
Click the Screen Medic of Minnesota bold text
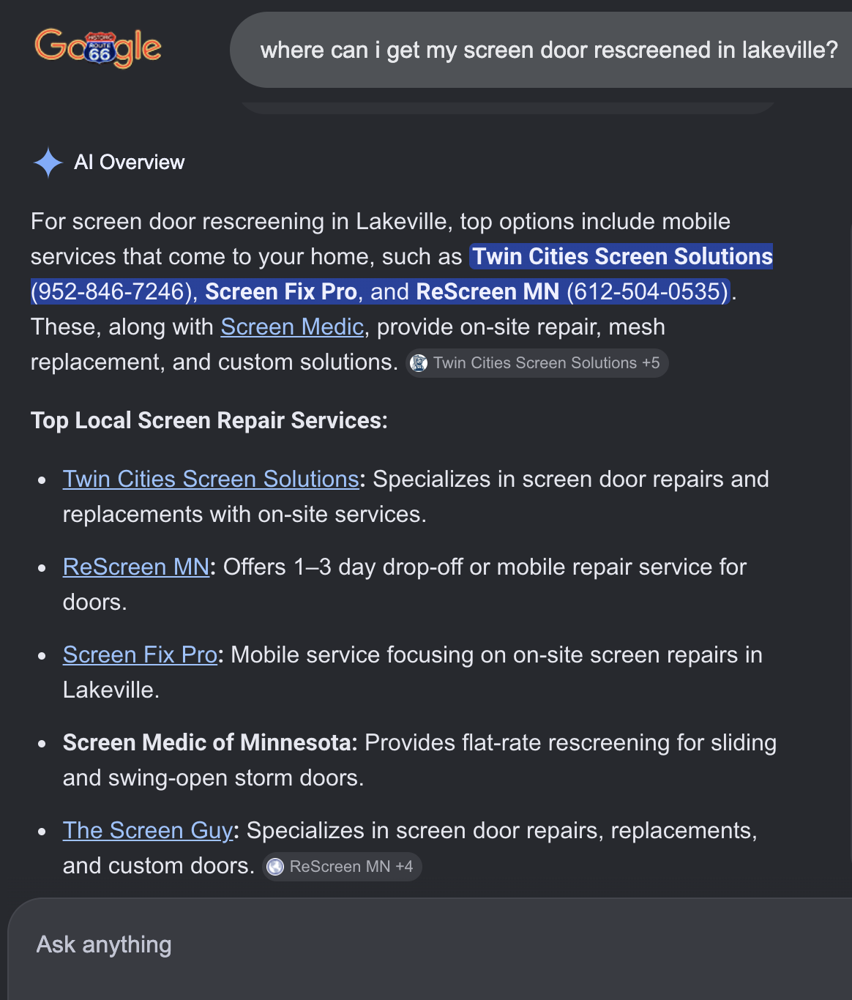209,742
